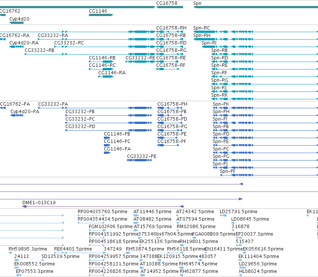Select EST AT14952.5prime

point(160,271)
